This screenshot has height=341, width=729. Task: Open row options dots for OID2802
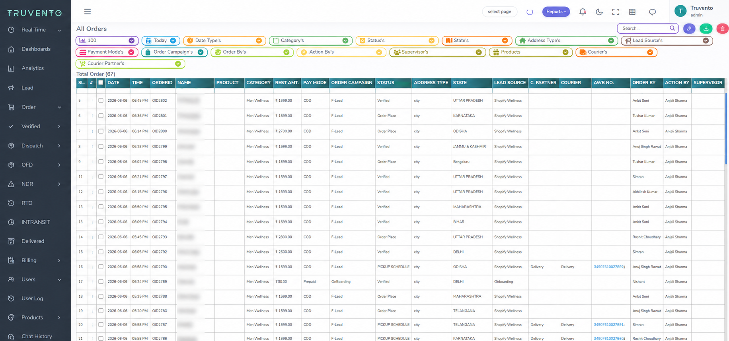tap(92, 101)
